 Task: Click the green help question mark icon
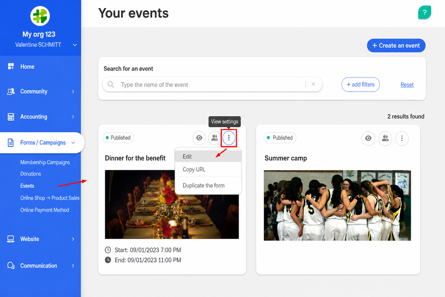coord(424,12)
